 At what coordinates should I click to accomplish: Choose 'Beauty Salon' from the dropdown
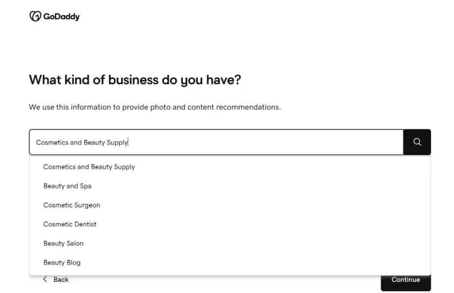click(63, 243)
